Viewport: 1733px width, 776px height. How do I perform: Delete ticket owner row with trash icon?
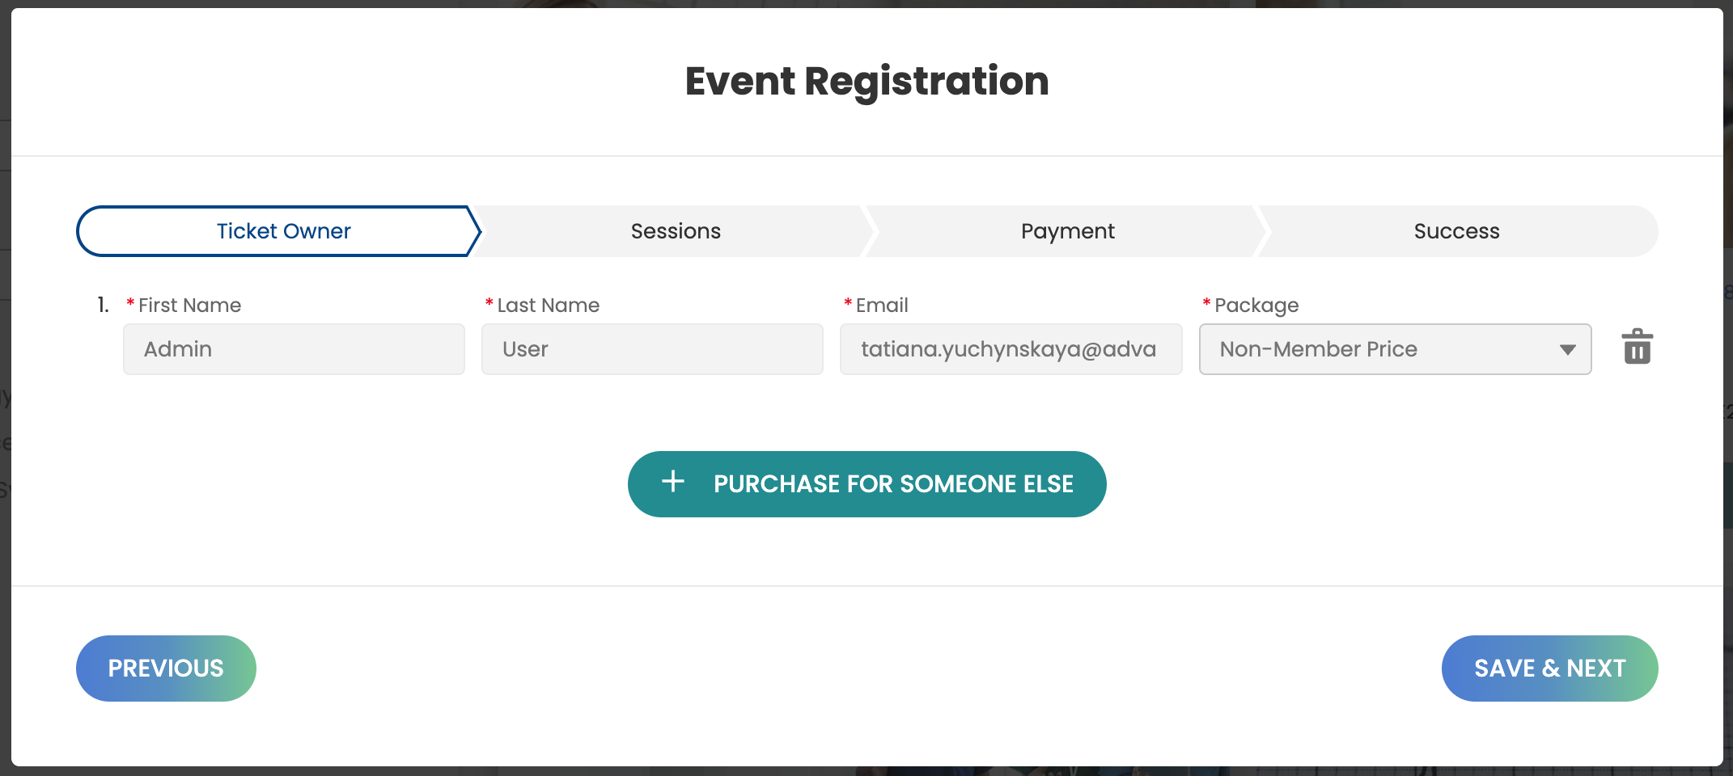tap(1637, 348)
